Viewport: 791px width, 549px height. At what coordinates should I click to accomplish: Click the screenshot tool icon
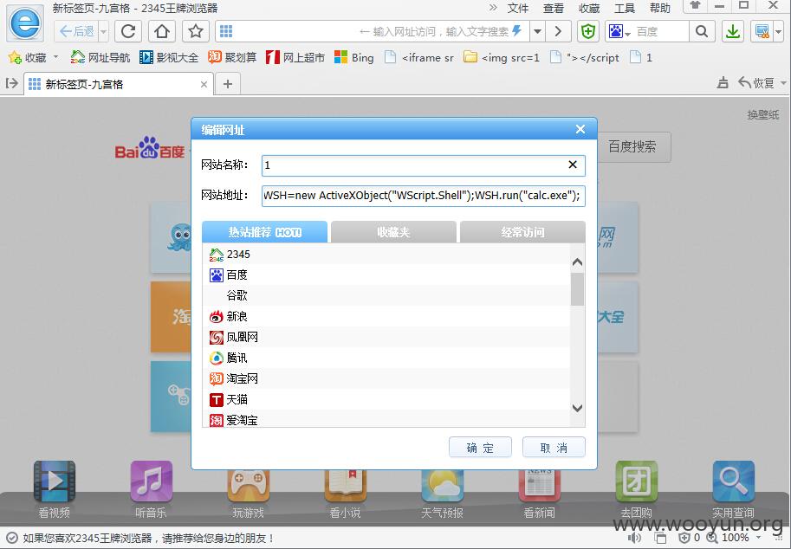[762, 31]
